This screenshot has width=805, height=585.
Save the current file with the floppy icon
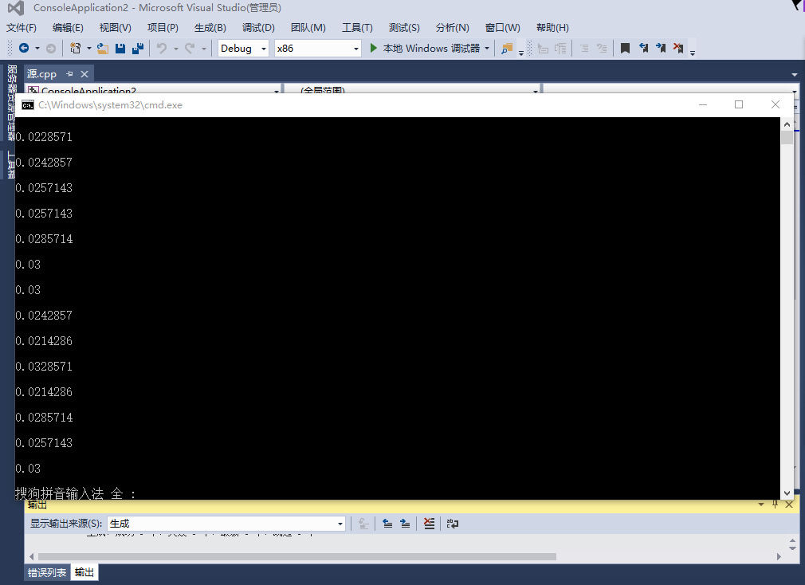tap(120, 49)
